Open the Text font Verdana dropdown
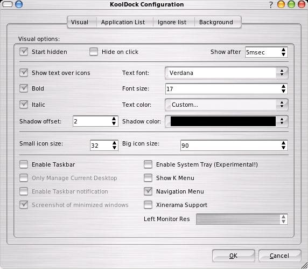Image resolution: width=308 pixels, height=269 pixels. coord(227,73)
